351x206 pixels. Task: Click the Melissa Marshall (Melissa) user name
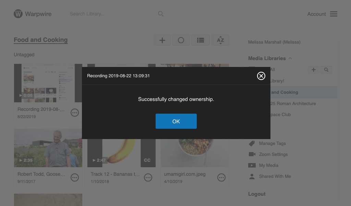point(274,42)
